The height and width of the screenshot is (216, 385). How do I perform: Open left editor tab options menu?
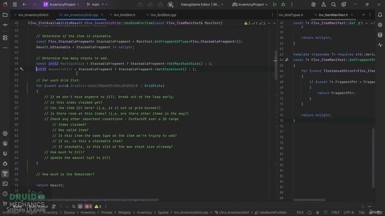click(273, 15)
